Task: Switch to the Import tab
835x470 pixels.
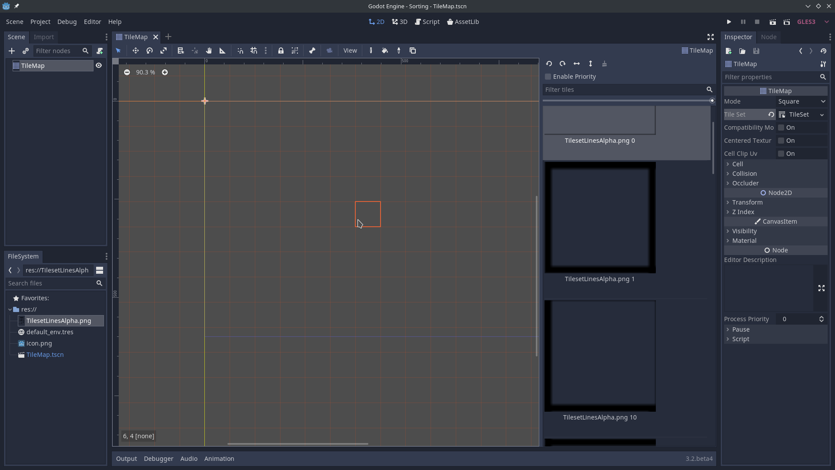Action: (x=44, y=37)
